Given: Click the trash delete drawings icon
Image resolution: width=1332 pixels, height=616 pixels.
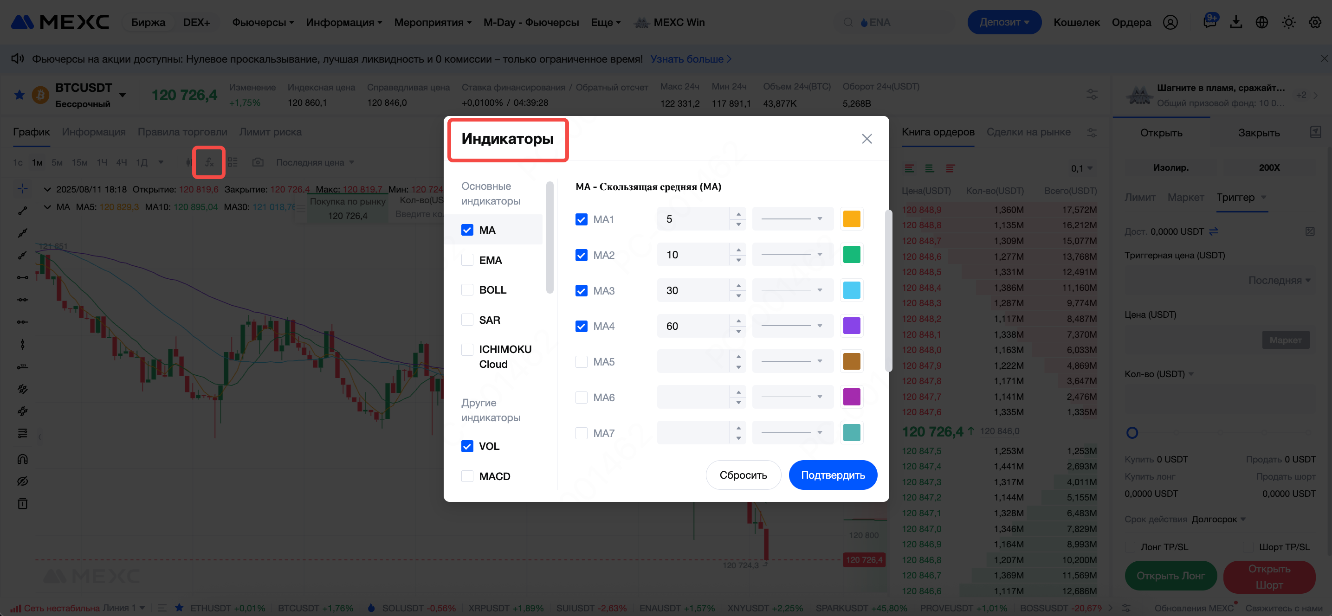Looking at the screenshot, I should point(22,503).
